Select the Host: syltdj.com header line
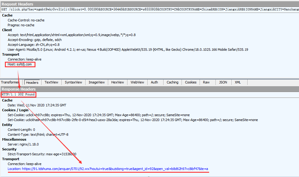Viewport: 299px width, 177px height. [x=20, y=64]
